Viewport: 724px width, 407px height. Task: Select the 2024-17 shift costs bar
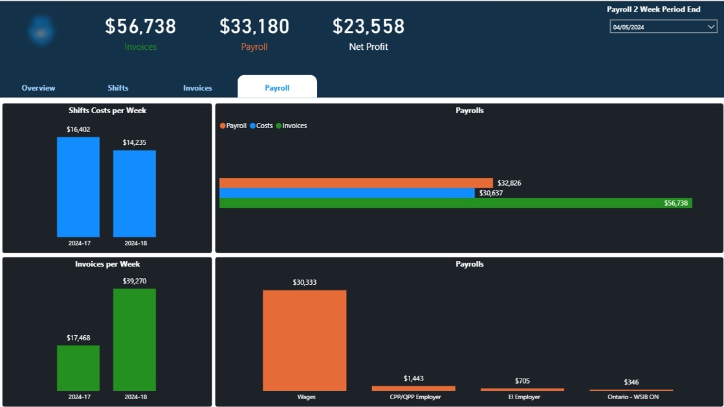[78, 187]
